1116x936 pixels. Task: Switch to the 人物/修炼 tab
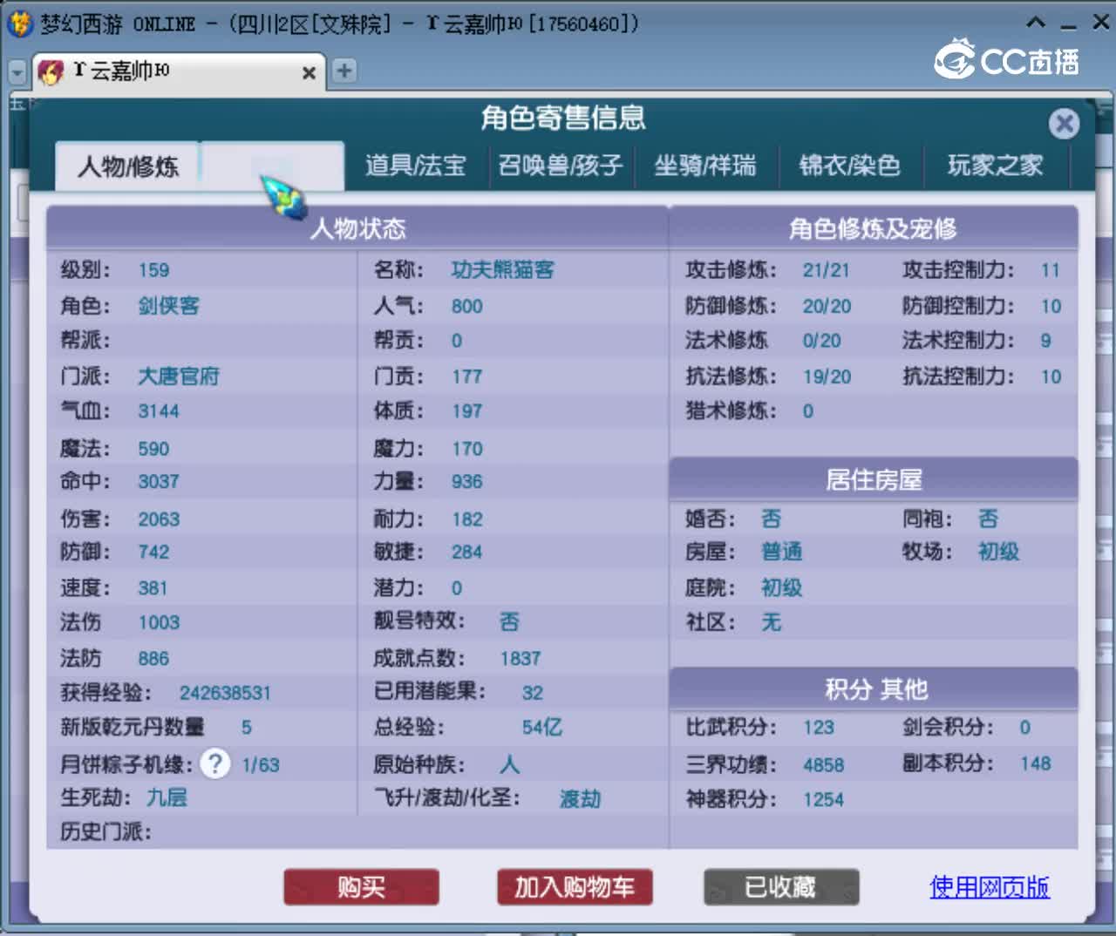(127, 166)
